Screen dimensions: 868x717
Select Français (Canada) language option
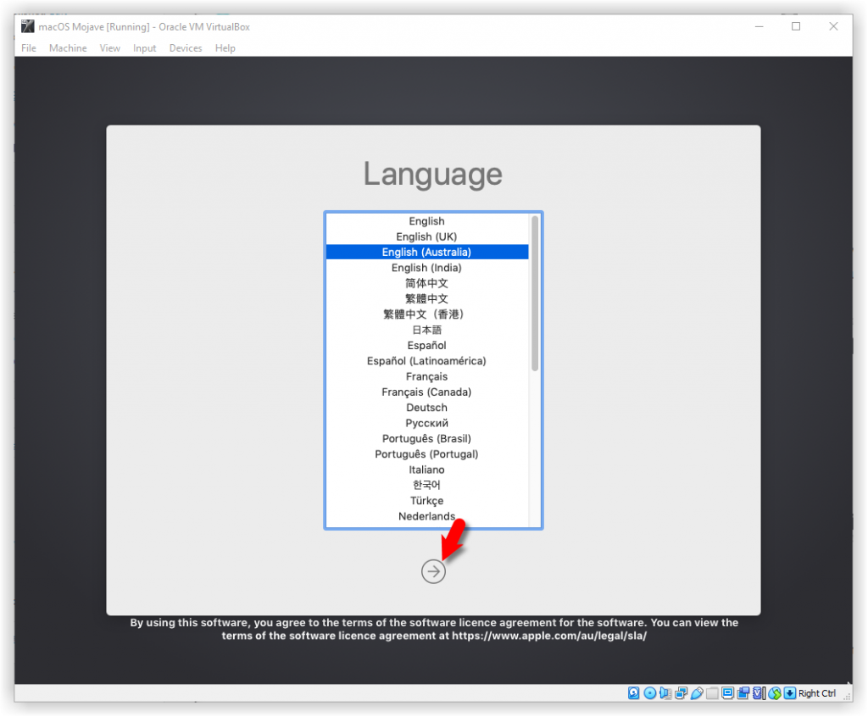(426, 392)
